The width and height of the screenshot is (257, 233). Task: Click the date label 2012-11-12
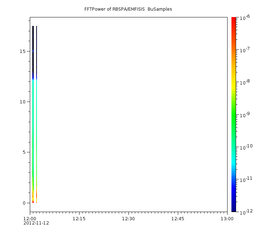pos(36,223)
